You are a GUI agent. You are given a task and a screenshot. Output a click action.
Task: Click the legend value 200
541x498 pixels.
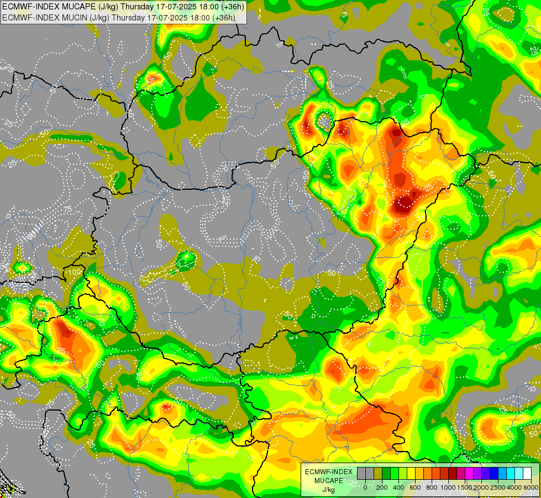coord(382,487)
